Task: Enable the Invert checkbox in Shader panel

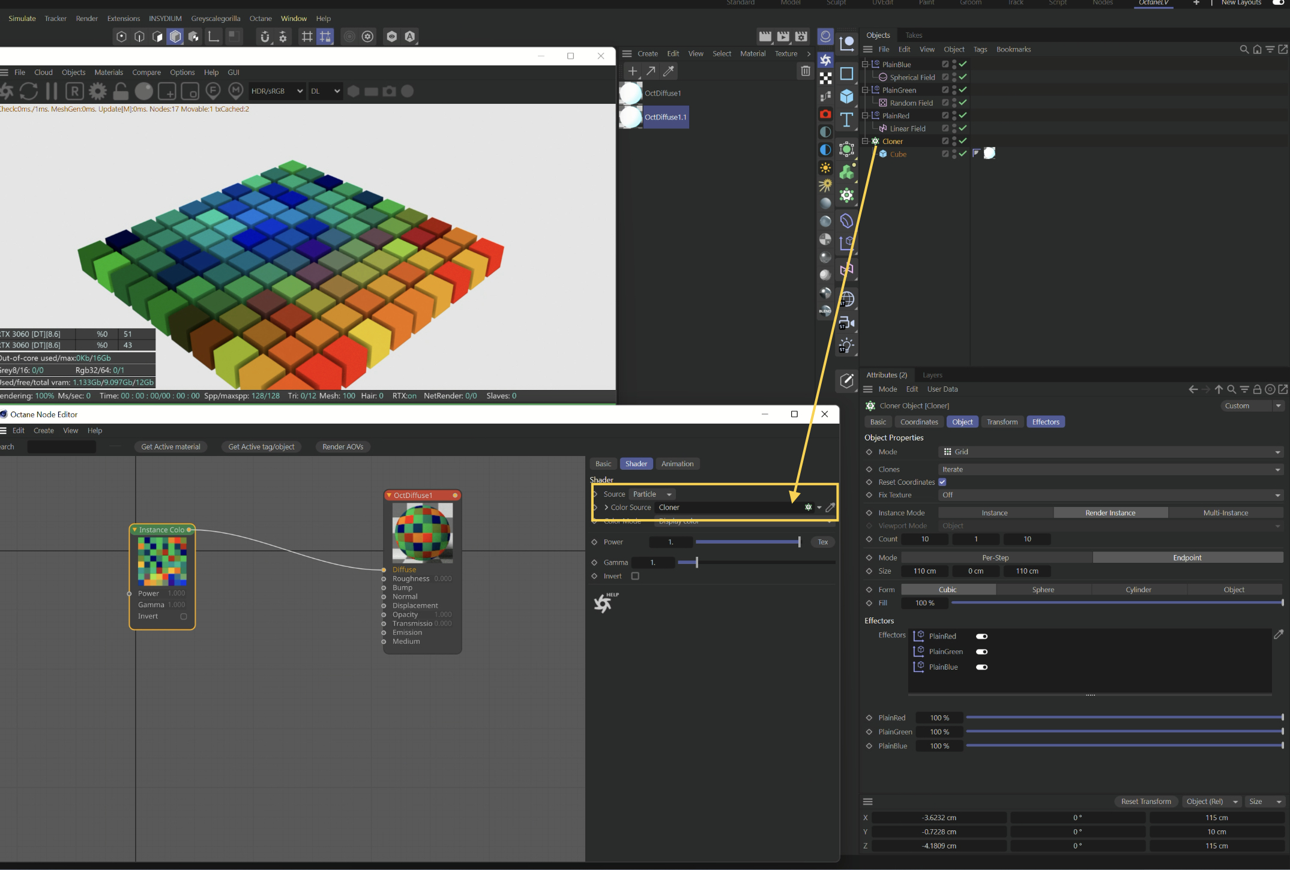Action: (x=635, y=576)
